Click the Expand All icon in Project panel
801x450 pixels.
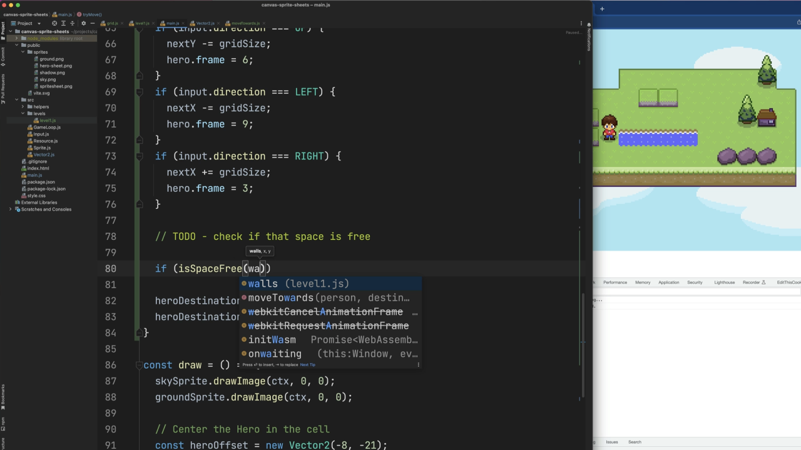pyautogui.click(x=63, y=23)
